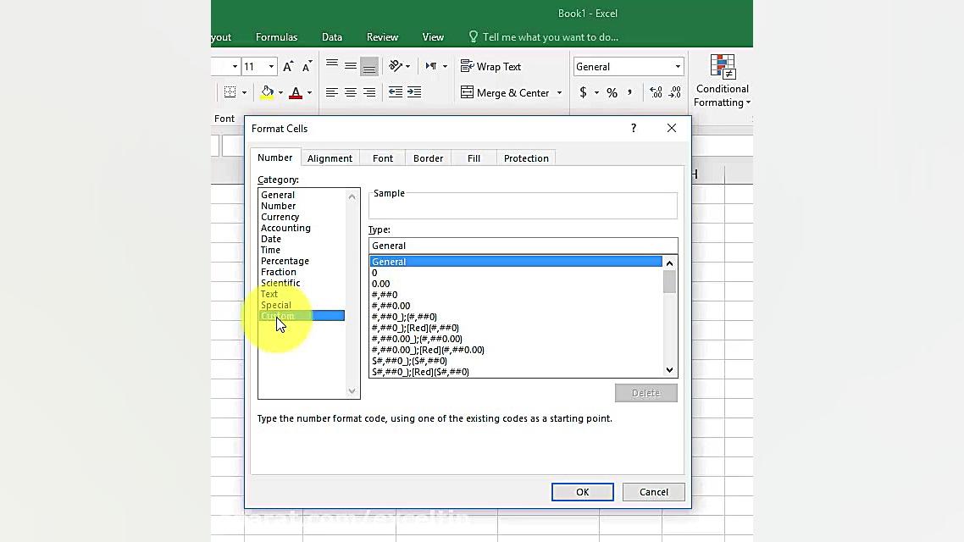Click the Decrease Decimal icon
Screen dimensions: 964x542
675,93
